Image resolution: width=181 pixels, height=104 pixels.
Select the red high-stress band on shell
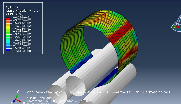pyautogui.click(x=120, y=33)
